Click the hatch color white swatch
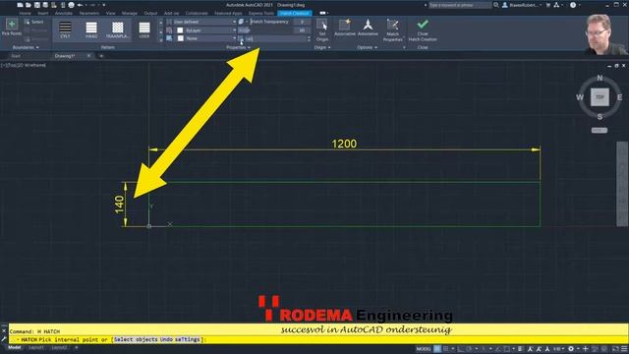The image size is (629, 354). [180, 30]
